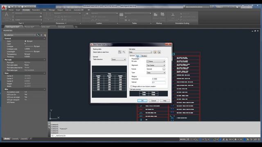Screen dimensions: 262x147
Task: Click the Table tool in the Tables panel
Action: pyautogui.click(x=122, y=15)
